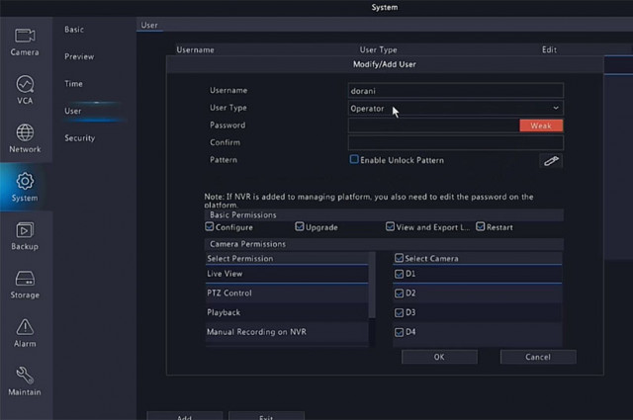Open the Alarm warning icon
This screenshot has height=420, width=633.
[x=25, y=327]
